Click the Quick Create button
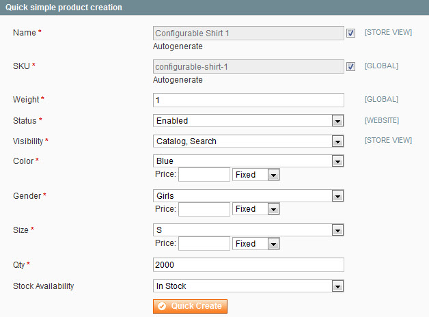The image size is (429, 317). point(190,306)
